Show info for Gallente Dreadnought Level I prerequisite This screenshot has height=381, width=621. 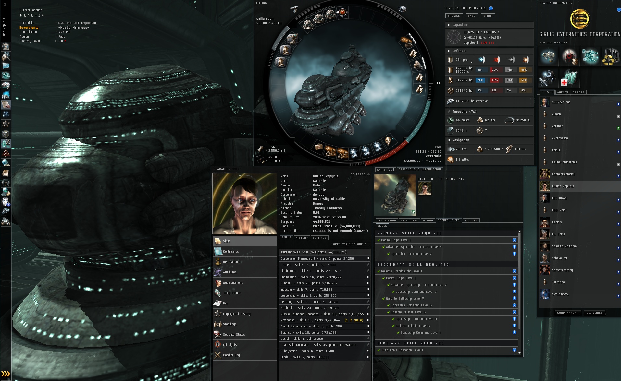click(x=514, y=271)
